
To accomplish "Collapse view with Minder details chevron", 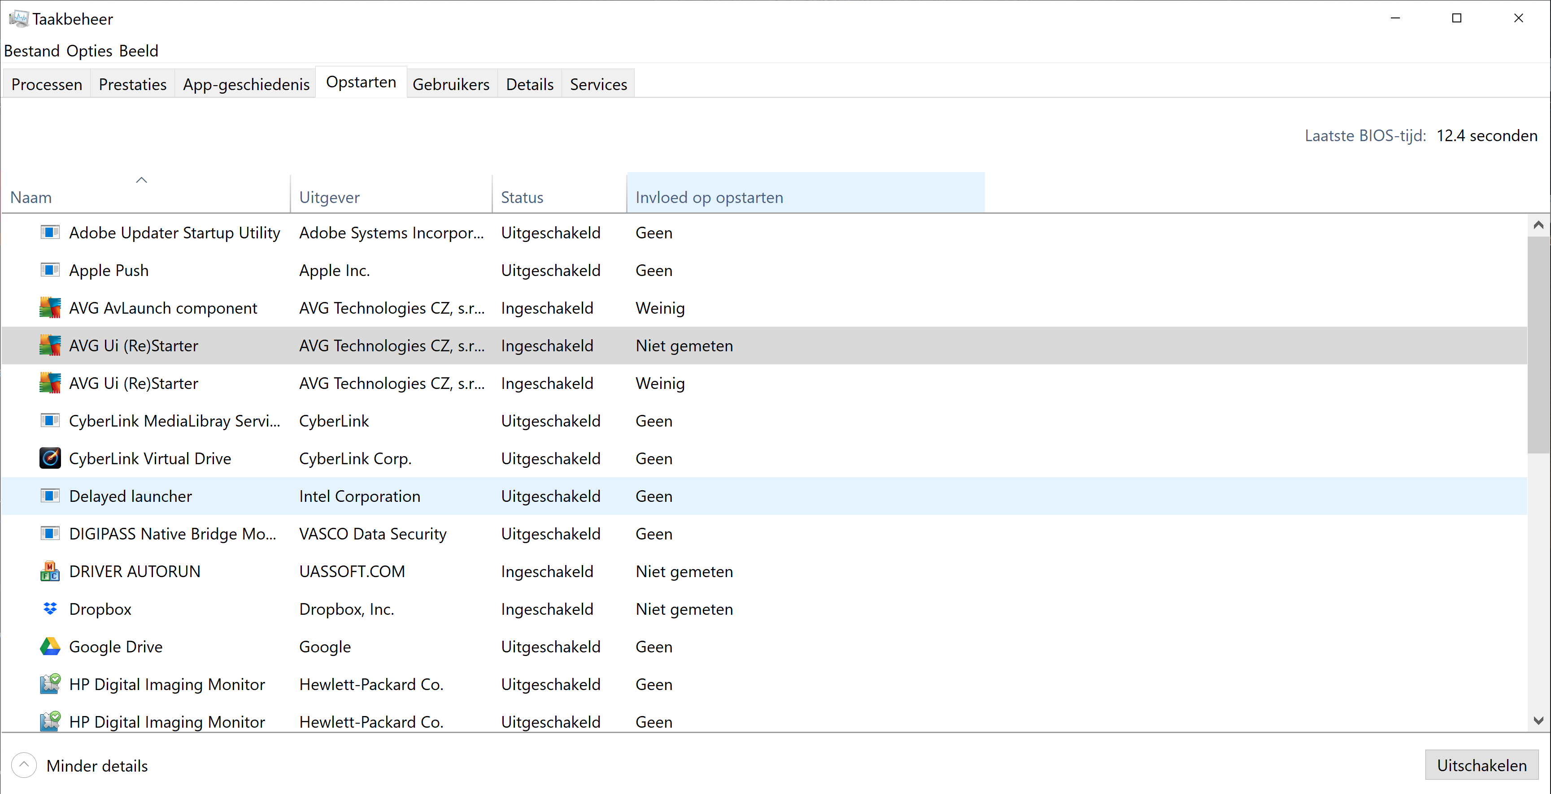I will click(24, 765).
